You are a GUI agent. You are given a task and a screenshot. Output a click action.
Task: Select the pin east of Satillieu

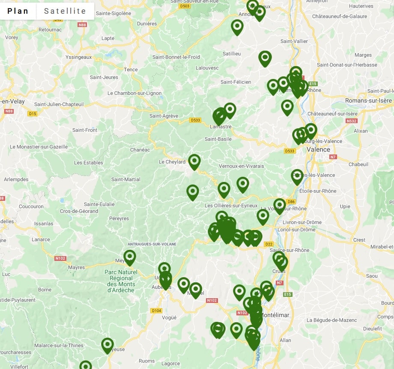(265, 58)
